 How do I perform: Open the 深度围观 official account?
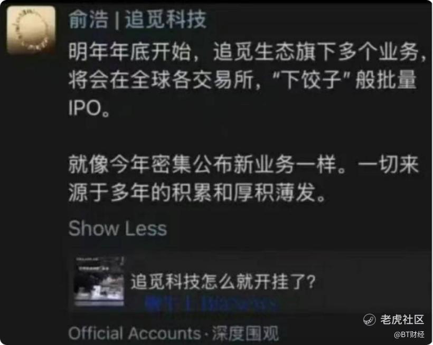(x=246, y=333)
